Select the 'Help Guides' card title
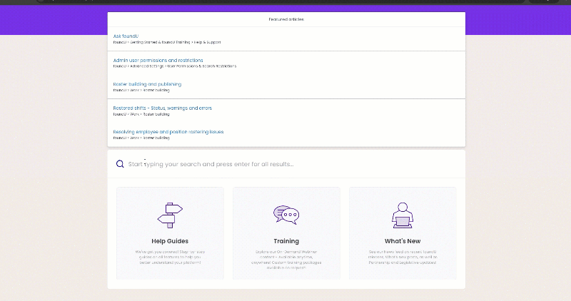 pyautogui.click(x=170, y=241)
